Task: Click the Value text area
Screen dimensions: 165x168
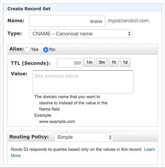Action: click(83, 82)
